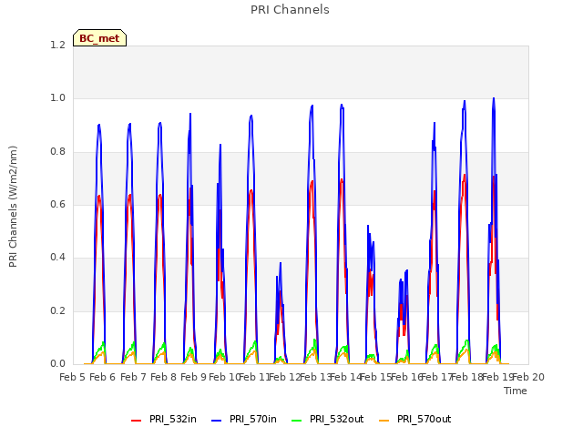Click the Feb 7 x-axis tick label
Image resolution: width=583 pixels, height=437 pixels.
134,377
